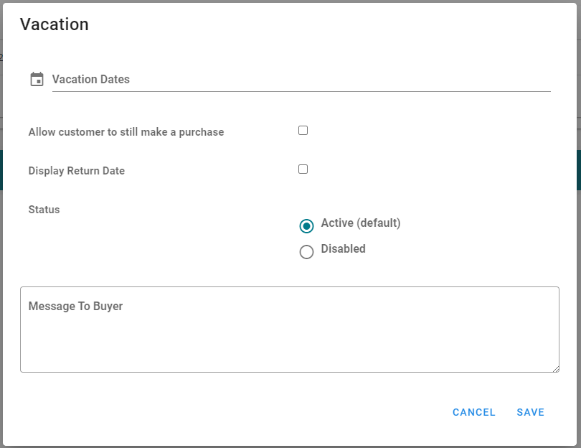The image size is (581, 448).
Task: Click the 'Vacation' dialog heading
Action: 54,24
